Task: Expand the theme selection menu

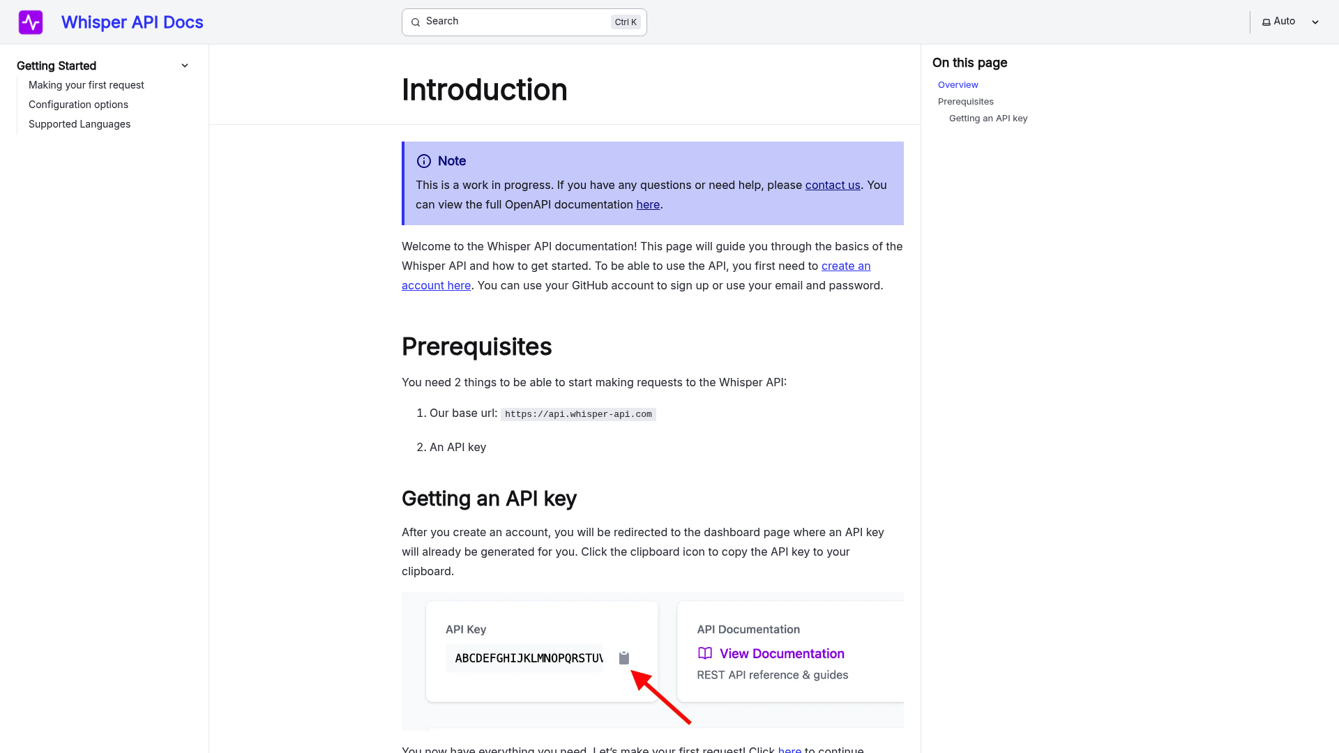Action: 1315,22
